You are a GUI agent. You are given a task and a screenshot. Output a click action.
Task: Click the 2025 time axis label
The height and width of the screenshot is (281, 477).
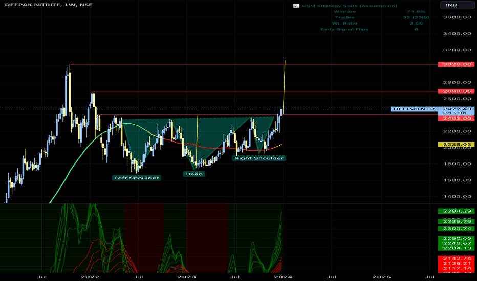pyautogui.click(x=381, y=277)
